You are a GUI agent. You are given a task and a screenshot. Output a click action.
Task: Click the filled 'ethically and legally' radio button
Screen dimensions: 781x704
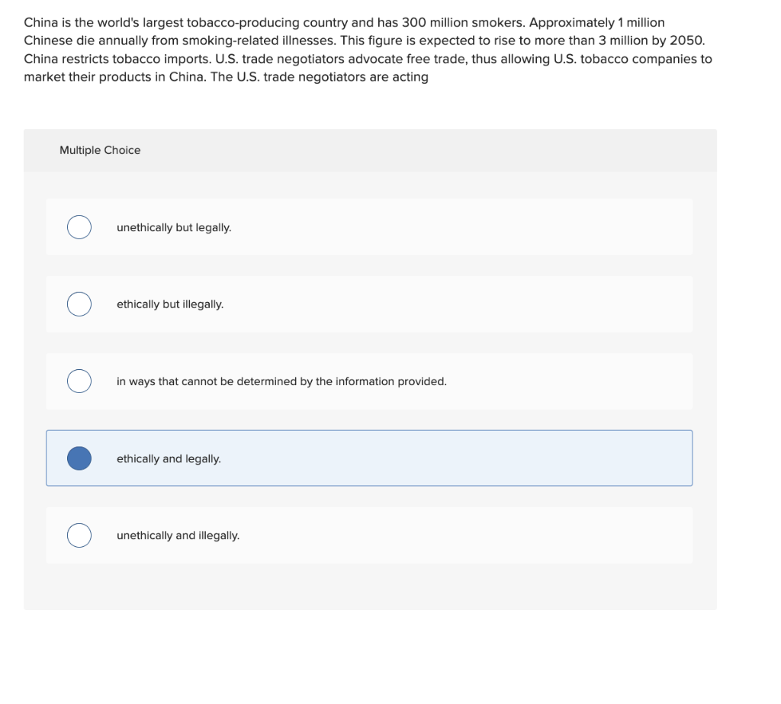[79, 458]
